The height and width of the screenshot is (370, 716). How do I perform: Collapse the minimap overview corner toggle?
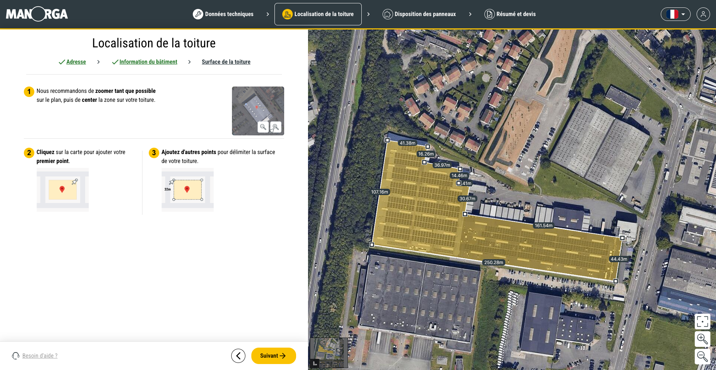click(315, 363)
